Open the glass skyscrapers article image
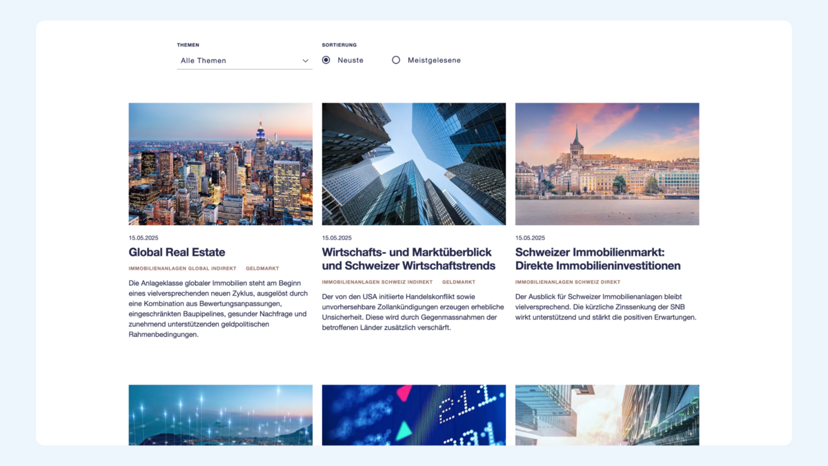 (x=414, y=164)
